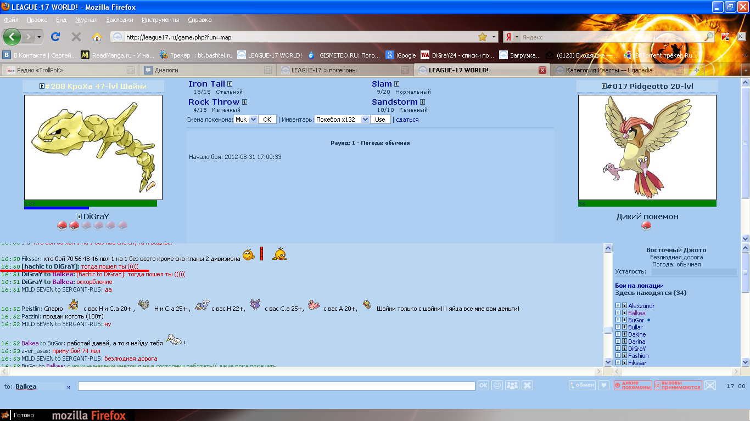
Task: Open the chat smiley picker
Action: click(x=497, y=385)
